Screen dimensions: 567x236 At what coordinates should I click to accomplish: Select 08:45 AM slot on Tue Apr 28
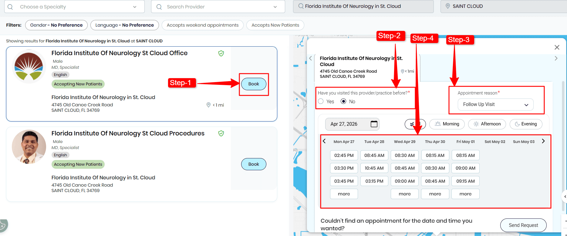(374, 155)
